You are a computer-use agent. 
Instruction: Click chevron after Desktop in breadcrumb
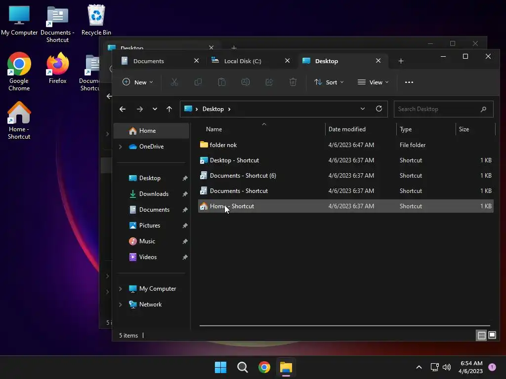tap(229, 109)
